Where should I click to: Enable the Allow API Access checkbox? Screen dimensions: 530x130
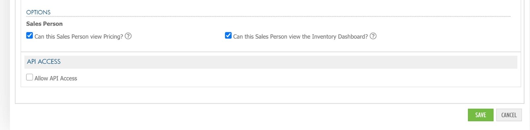pos(29,77)
